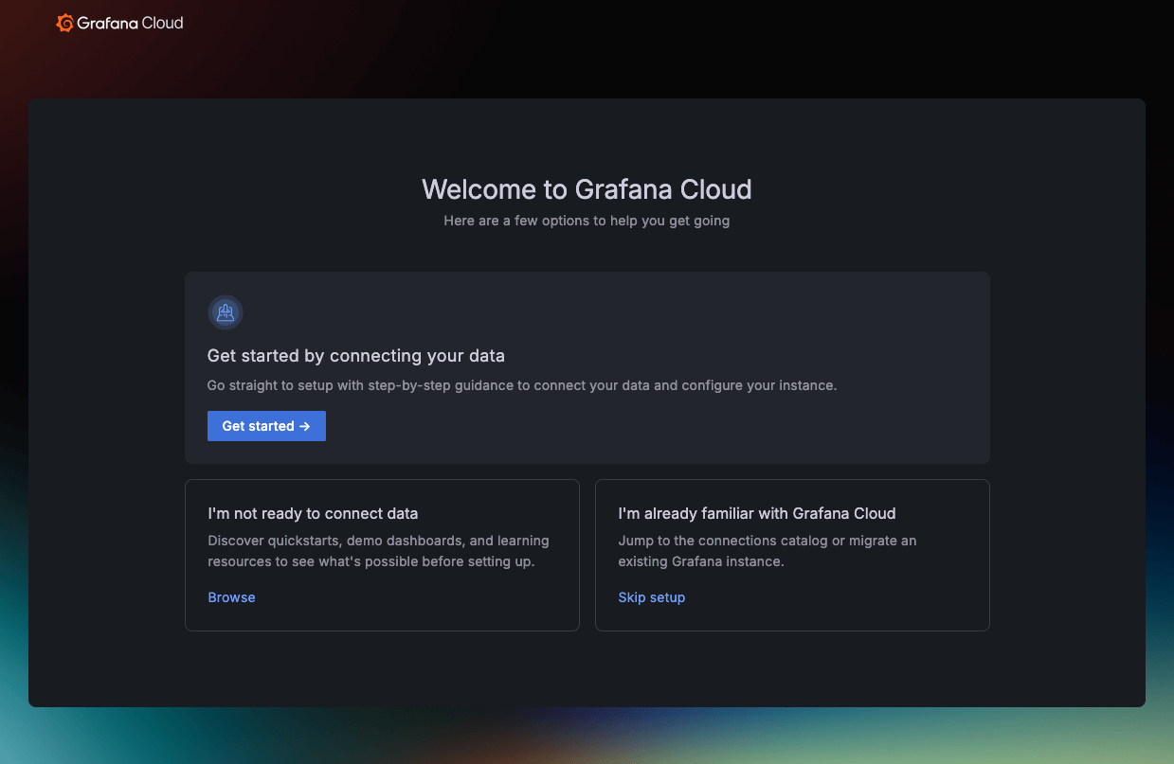Click the "Jump to the connections catalog" description
Image resolution: width=1174 pixels, height=764 pixels.
[x=768, y=551]
